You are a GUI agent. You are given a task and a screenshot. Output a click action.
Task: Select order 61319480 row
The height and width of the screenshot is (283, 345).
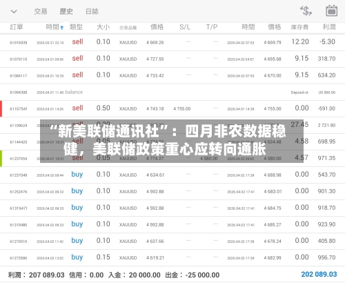pos(172,224)
